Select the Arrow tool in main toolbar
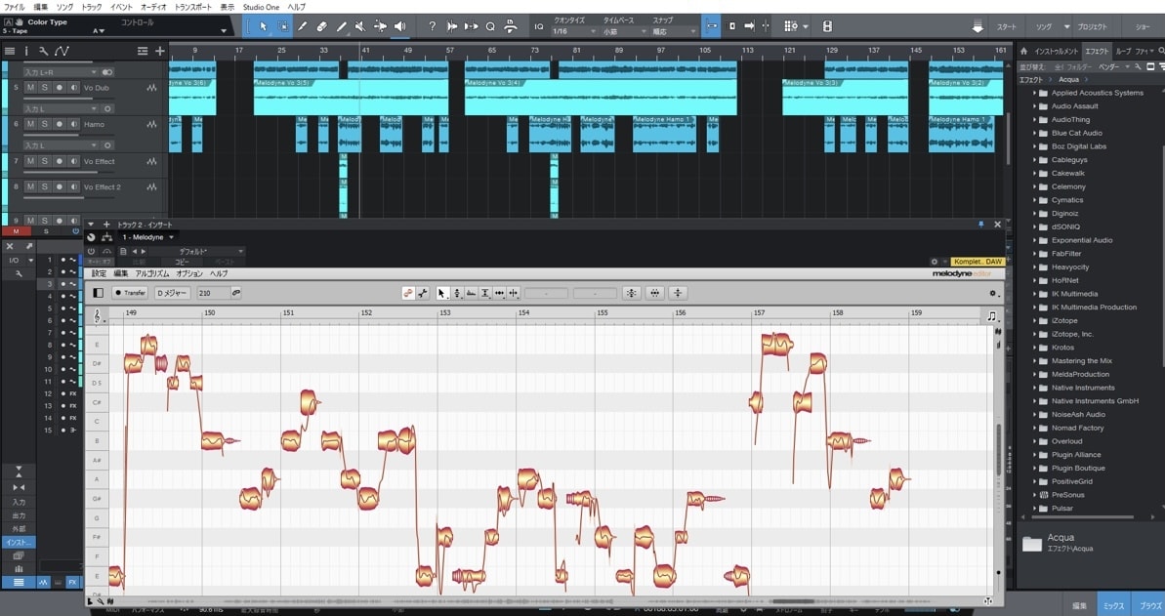Viewport: 1165px width, 616px height. coord(263,26)
